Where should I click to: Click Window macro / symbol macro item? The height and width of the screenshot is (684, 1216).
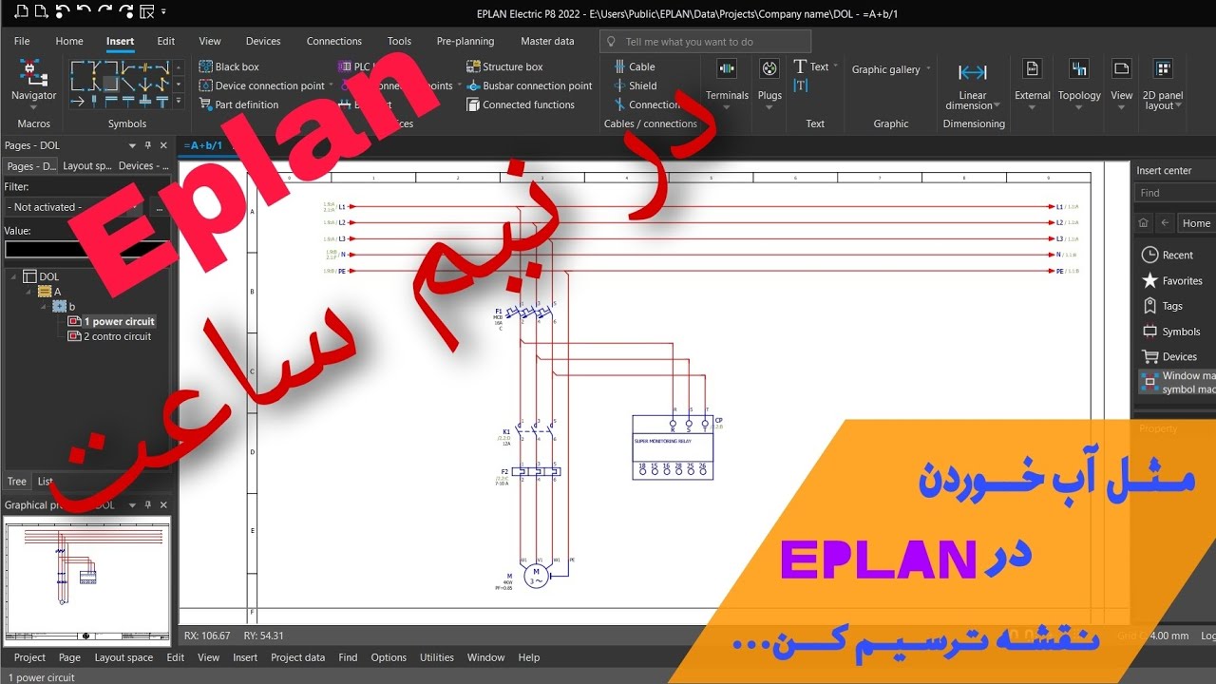click(1177, 382)
